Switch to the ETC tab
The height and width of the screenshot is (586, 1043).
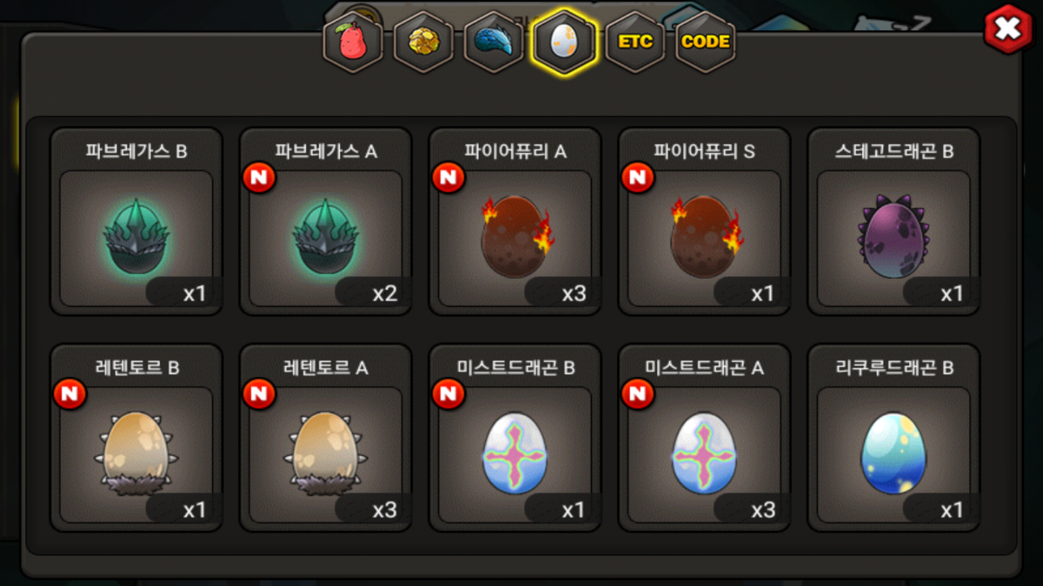point(635,42)
